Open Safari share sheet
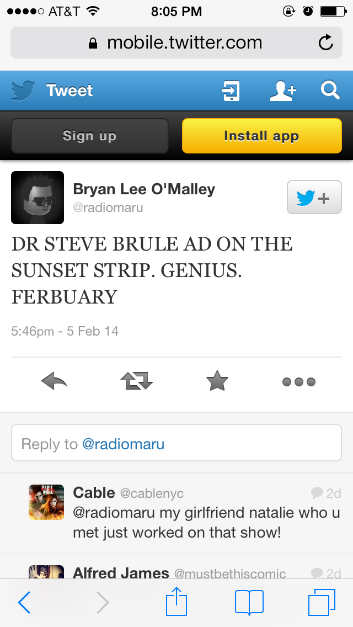The width and height of the screenshot is (353, 627). [x=176, y=601]
